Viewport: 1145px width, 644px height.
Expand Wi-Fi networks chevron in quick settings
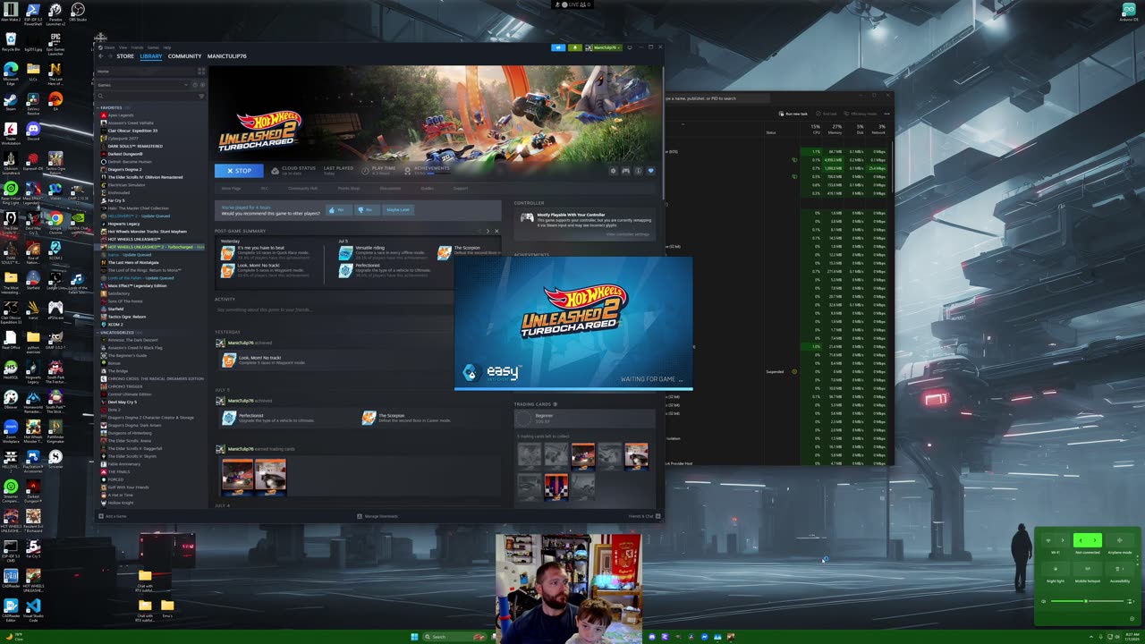[1063, 540]
